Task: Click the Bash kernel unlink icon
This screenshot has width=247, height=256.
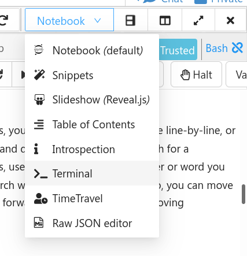Action: click(237, 47)
